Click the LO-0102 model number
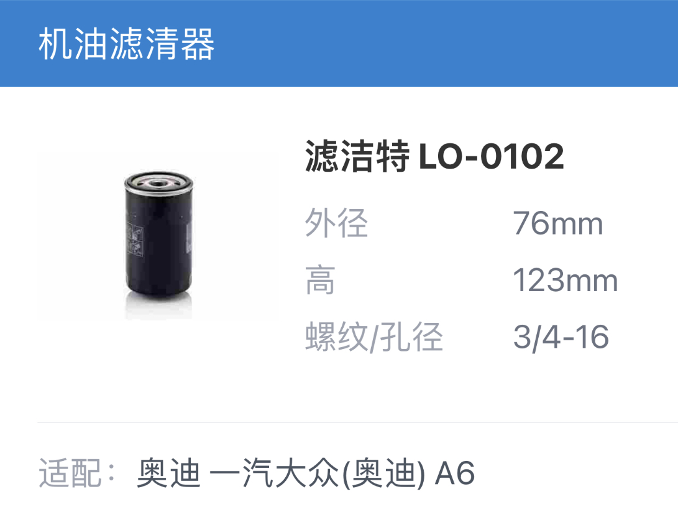 click(491, 157)
